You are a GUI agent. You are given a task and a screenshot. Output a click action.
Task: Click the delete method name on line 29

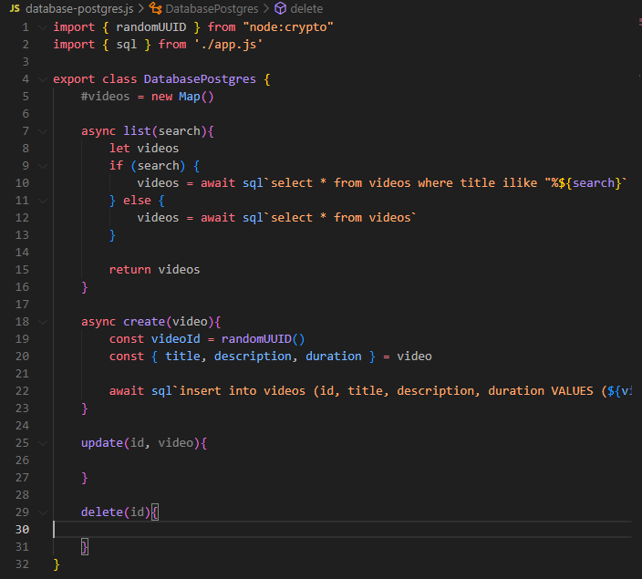(x=102, y=512)
